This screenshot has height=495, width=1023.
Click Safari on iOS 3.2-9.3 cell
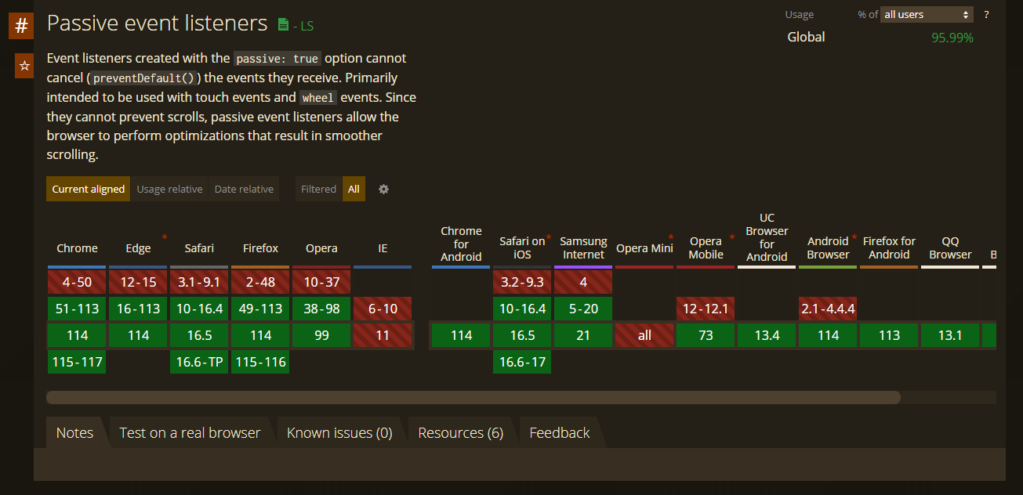coord(522,282)
